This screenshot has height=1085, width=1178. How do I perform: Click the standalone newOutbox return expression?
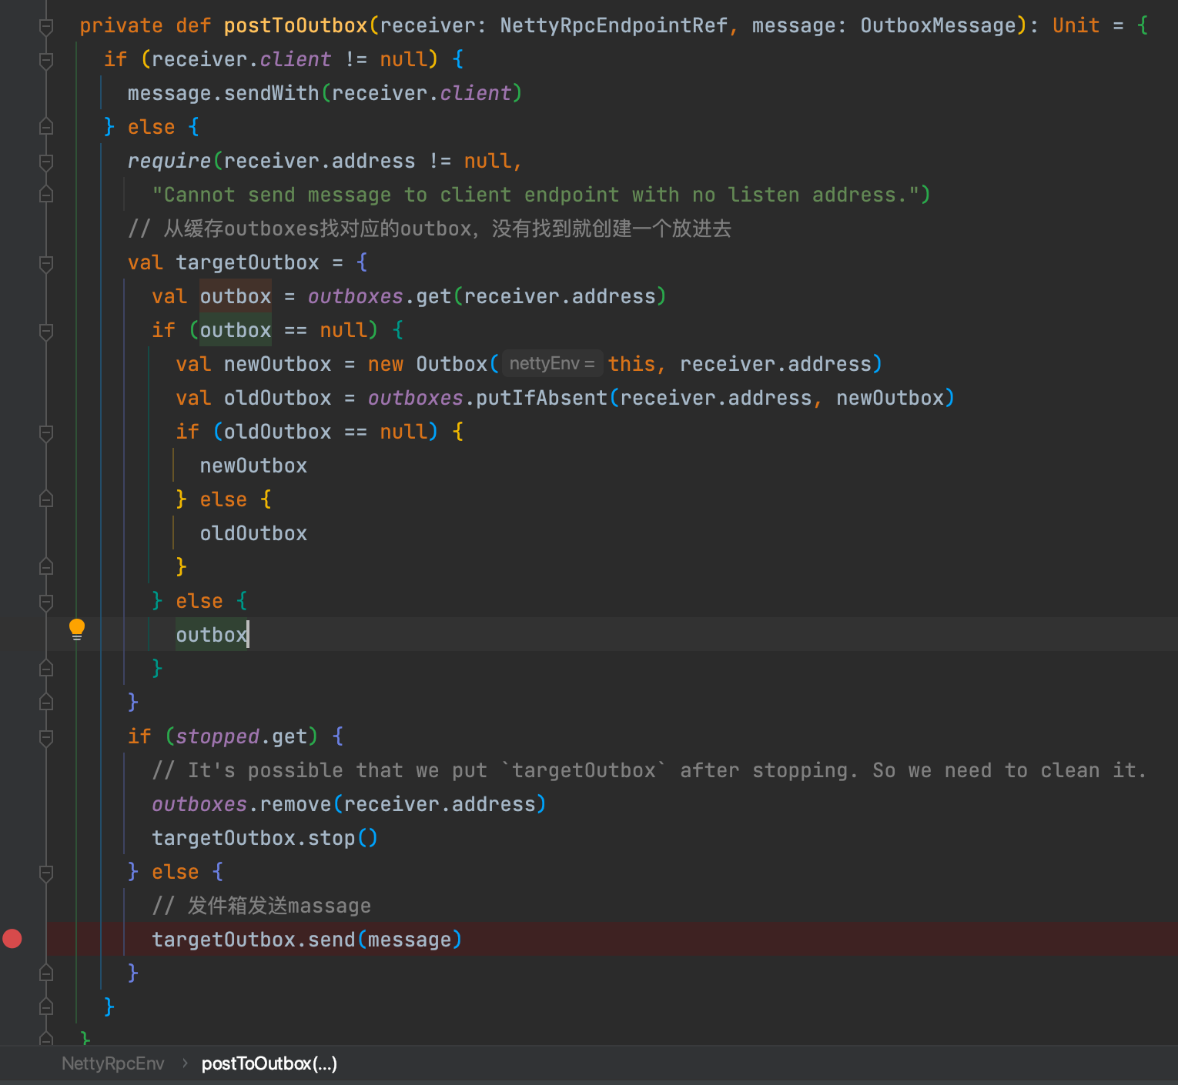click(253, 466)
